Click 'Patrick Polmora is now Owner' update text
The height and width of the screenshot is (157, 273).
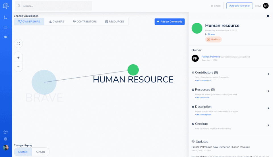pos(220,147)
